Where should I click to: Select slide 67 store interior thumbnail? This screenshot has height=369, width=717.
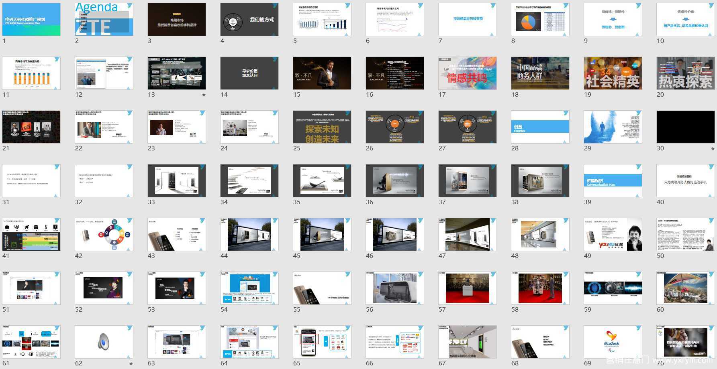(x=468, y=342)
